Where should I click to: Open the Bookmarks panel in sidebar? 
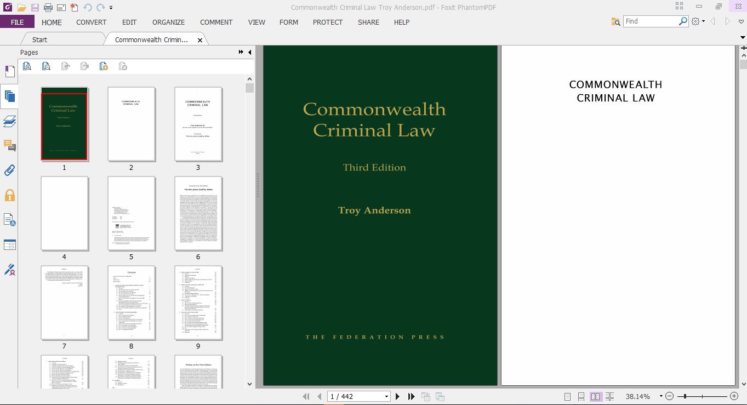[9, 72]
